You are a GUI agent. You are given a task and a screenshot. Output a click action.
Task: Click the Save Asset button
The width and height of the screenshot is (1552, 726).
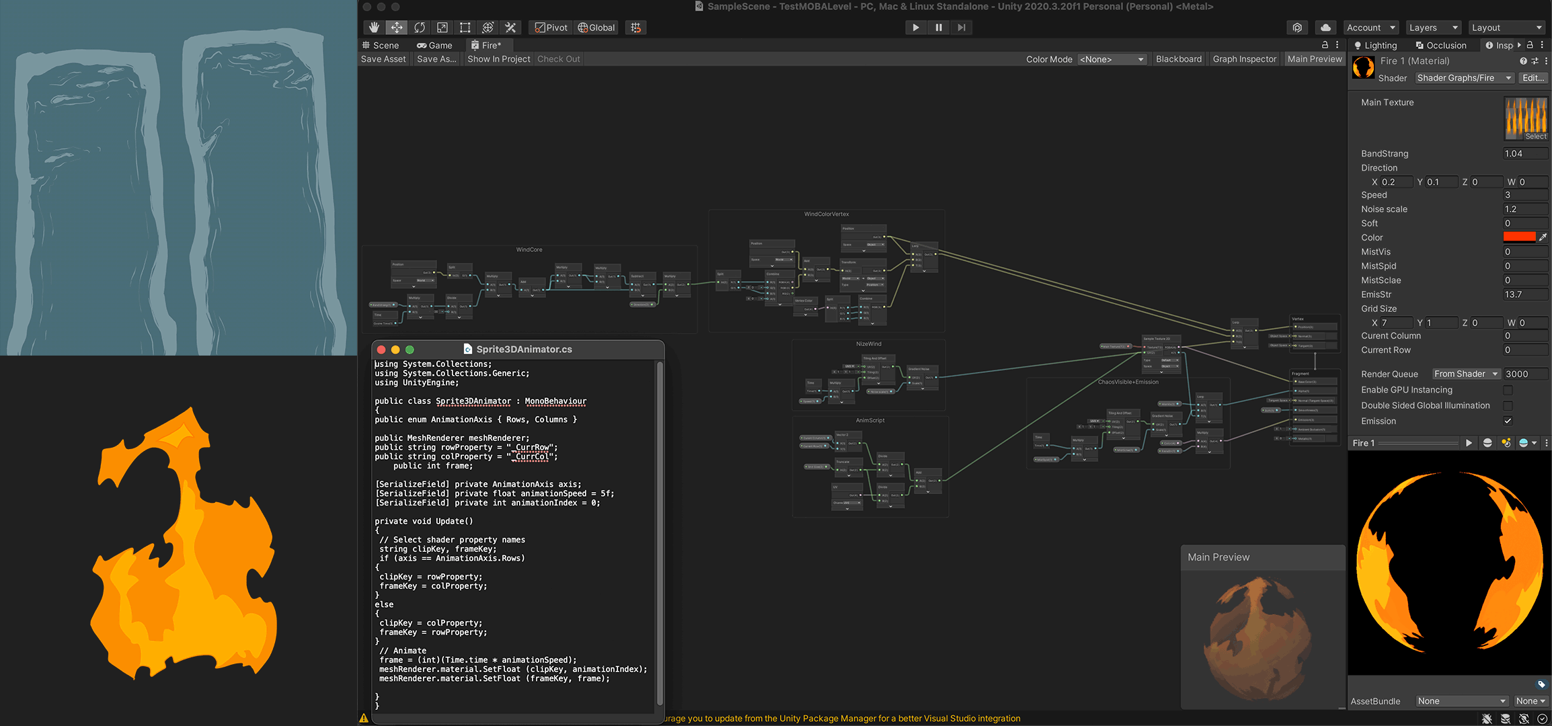[383, 59]
